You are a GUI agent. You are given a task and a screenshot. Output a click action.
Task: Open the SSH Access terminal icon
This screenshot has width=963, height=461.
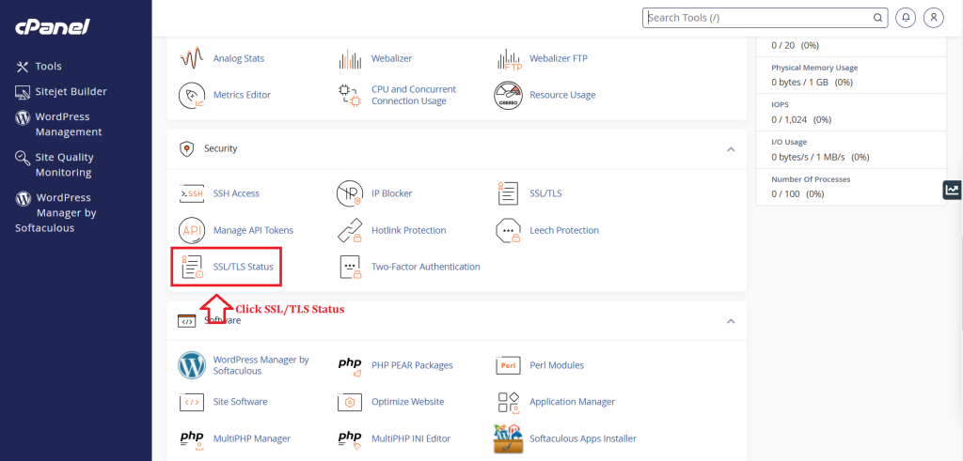191,193
